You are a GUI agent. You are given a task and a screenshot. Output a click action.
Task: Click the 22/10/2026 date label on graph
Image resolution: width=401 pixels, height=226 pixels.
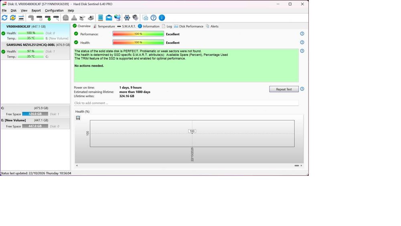[x=192, y=155]
